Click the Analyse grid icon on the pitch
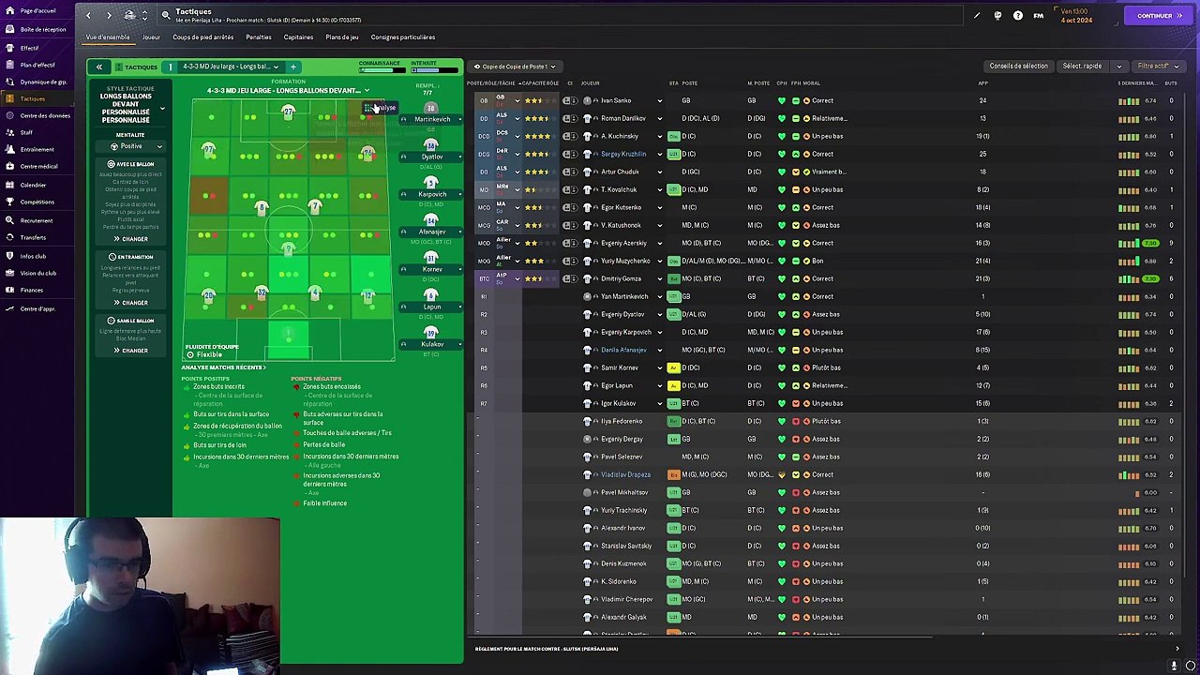Viewport: 1200px width, 675px height. (368, 108)
